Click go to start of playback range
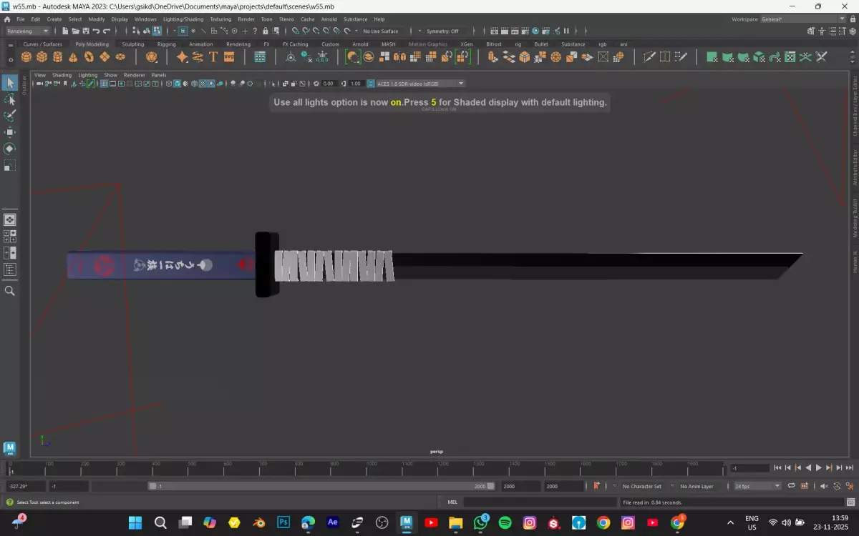The height and width of the screenshot is (536, 859). coord(777,468)
